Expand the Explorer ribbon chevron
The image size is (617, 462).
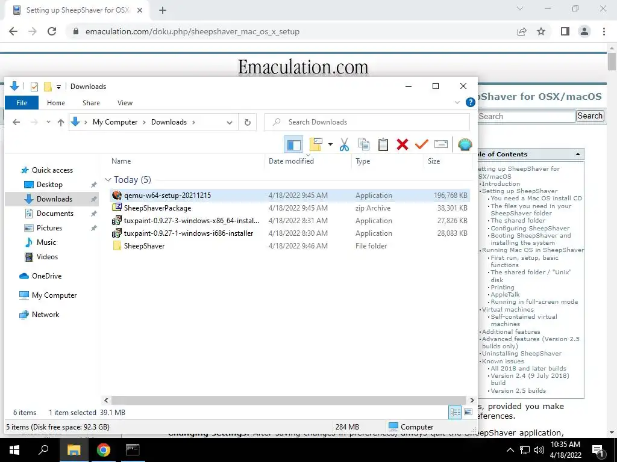[x=457, y=102]
